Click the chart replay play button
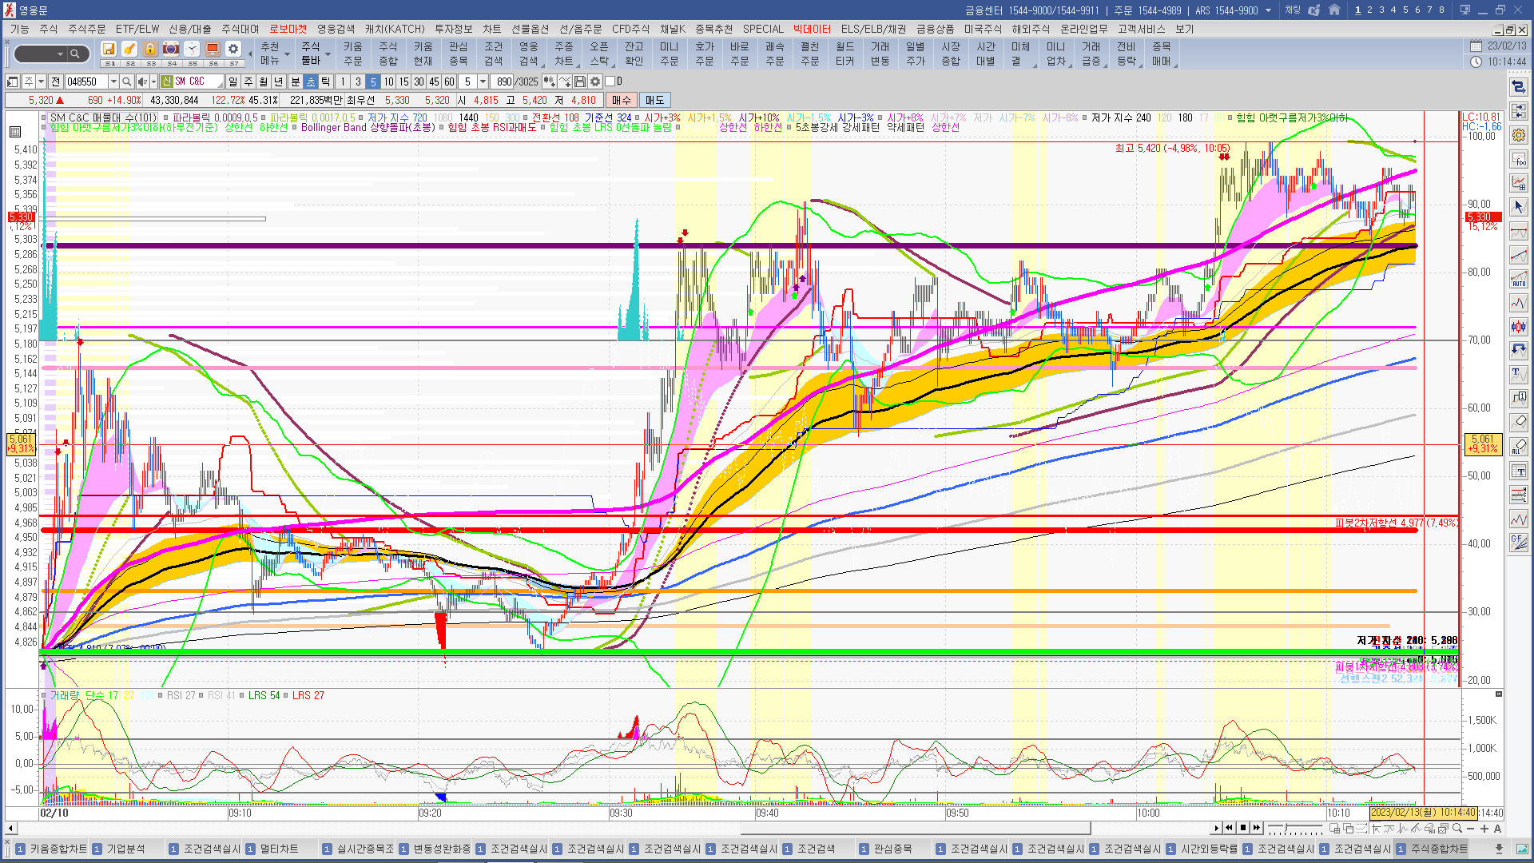The image size is (1534, 863). click(x=1216, y=828)
